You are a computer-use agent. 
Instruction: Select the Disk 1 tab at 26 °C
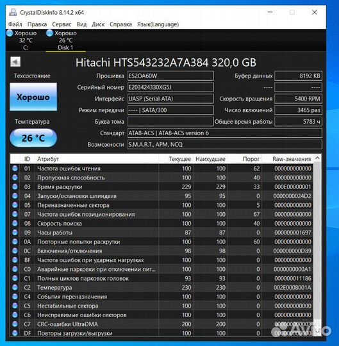pos(65,40)
